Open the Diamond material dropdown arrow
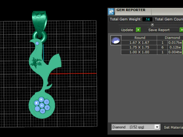 pyautogui.click(x=157, y=127)
